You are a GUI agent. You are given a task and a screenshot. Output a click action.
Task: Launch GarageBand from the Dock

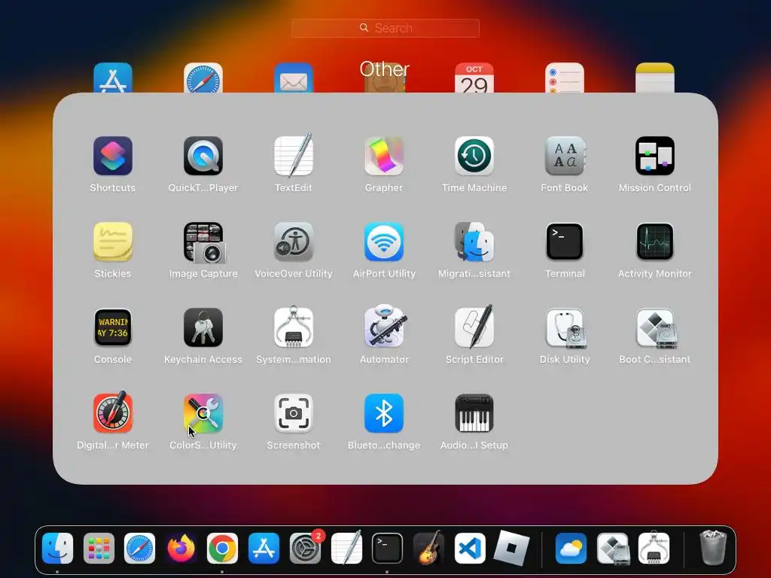click(428, 548)
